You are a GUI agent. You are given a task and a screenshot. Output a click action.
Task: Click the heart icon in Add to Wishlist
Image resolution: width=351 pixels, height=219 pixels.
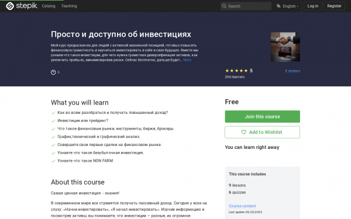[x=243, y=132]
